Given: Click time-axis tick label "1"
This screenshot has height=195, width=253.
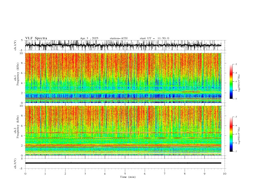Looking at the screenshot, I should click(x=45, y=174).
